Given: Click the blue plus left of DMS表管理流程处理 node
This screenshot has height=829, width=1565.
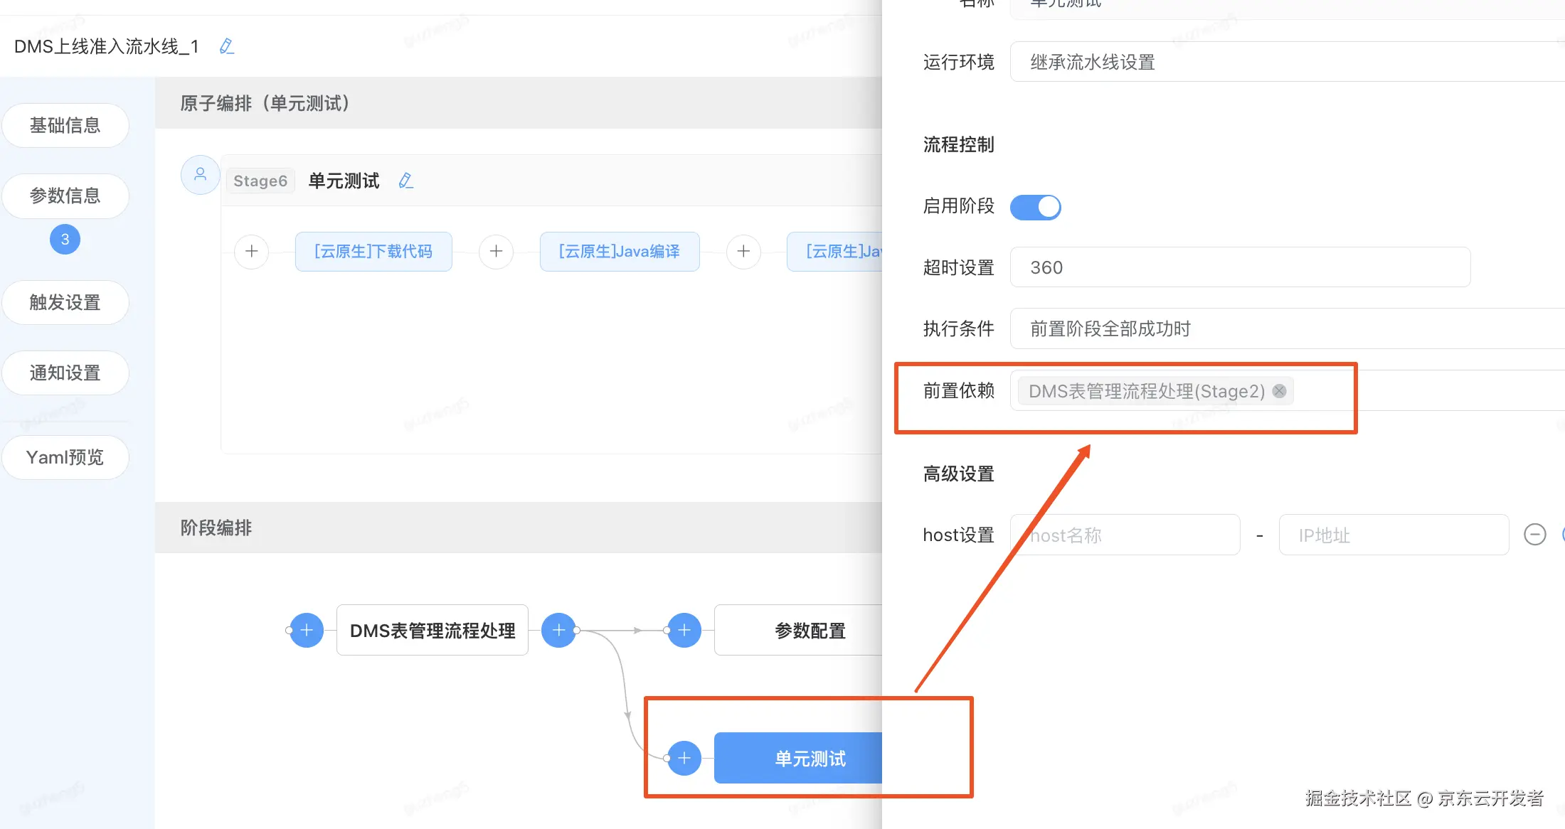Looking at the screenshot, I should click(307, 630).
